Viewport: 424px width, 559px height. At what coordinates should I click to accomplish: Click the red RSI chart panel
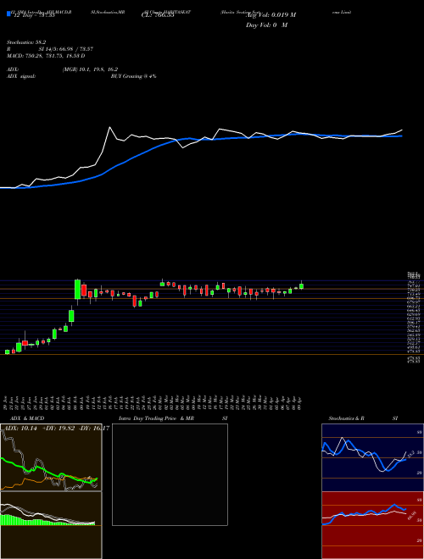[372, 525]
